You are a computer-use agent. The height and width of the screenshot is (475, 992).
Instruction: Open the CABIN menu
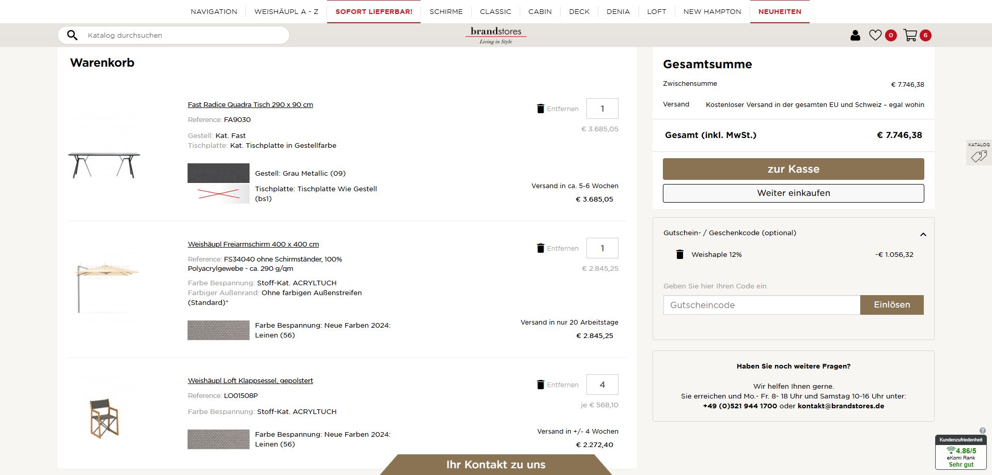point(540,11)
